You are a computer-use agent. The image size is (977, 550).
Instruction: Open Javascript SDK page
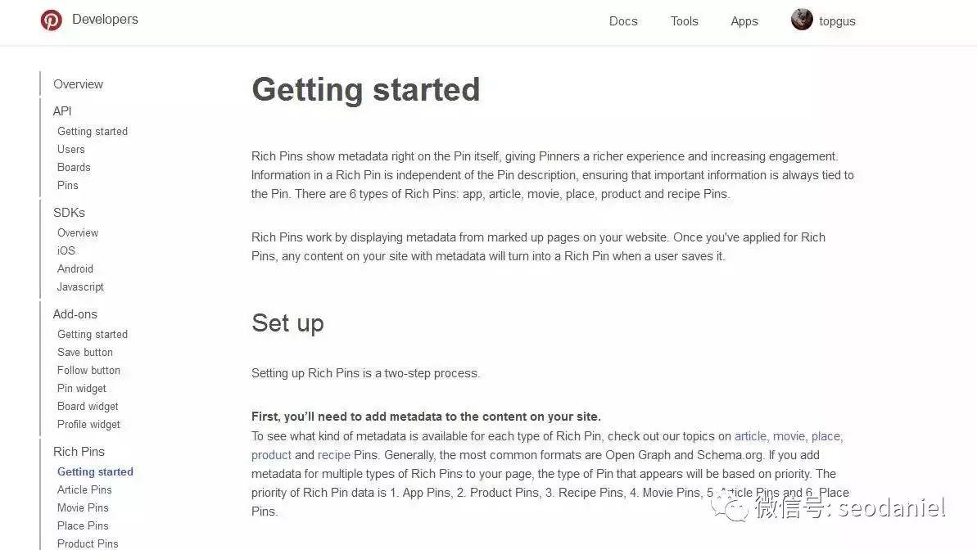[x=80, y=286]
